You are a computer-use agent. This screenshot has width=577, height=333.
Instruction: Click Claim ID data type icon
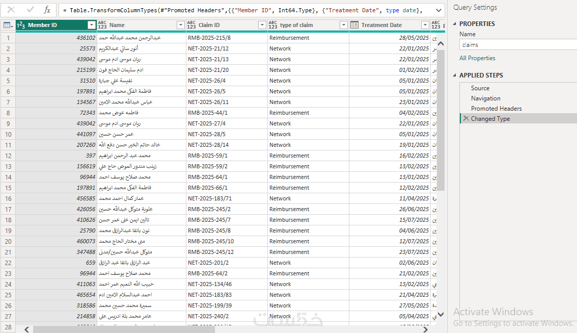191,24
